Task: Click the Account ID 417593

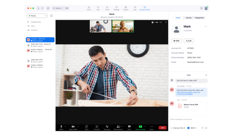Action: [x=190, y=48]
